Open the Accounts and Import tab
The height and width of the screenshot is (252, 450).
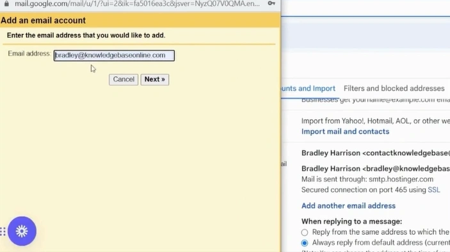coord(309,88)
